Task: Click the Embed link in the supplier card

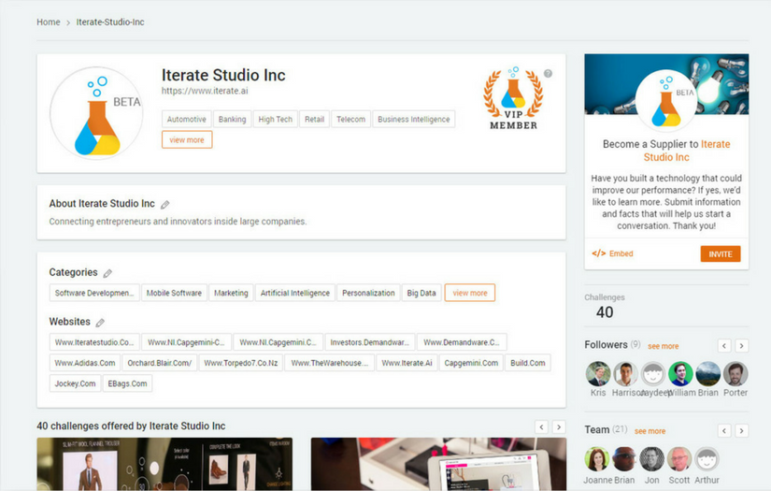Action: [x=621, y=253]
